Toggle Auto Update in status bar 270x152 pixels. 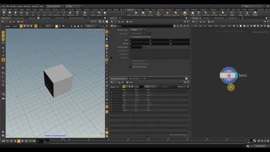coord(260,146)
